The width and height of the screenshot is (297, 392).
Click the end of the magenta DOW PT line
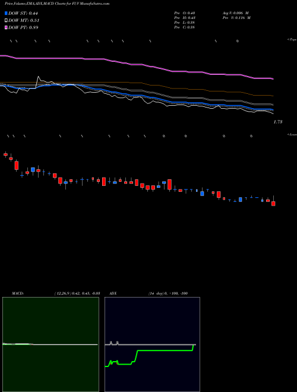[x=273, y=79]
